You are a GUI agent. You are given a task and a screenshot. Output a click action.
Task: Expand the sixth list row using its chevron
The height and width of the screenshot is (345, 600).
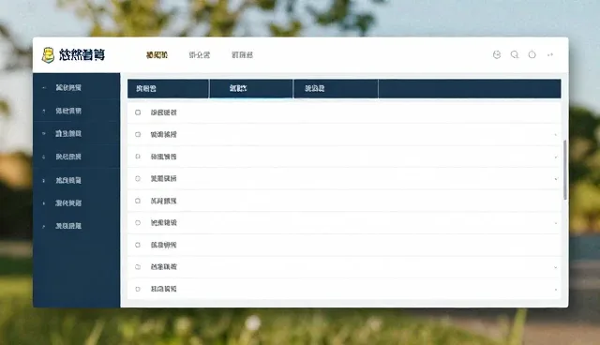click(x=556, y=223)
